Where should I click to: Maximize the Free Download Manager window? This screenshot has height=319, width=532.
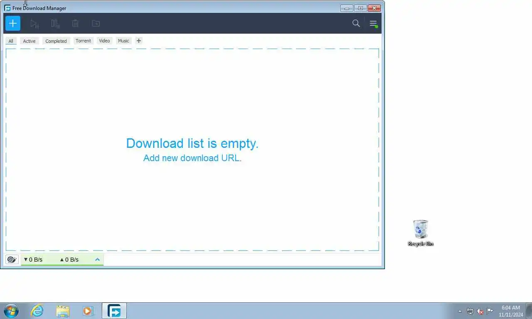[360, 8]
